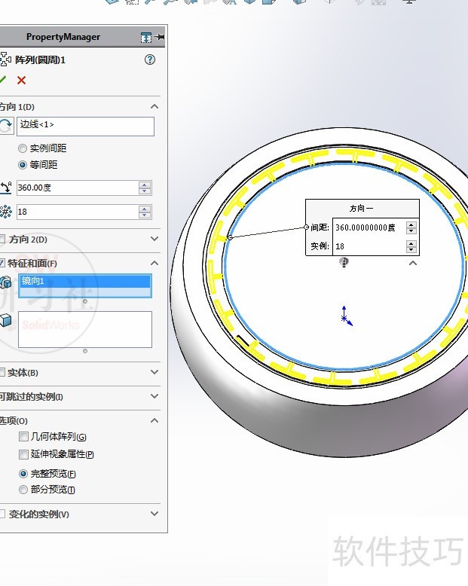This screenshot has height=586, width=468.
Task: Expand the 可跳过的实例(I) section
Action: pyautogui.click(x=154, y=395)
